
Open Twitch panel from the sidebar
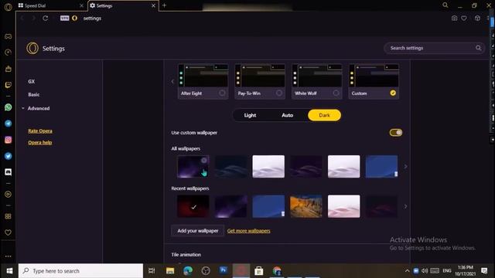coord(9,85)
